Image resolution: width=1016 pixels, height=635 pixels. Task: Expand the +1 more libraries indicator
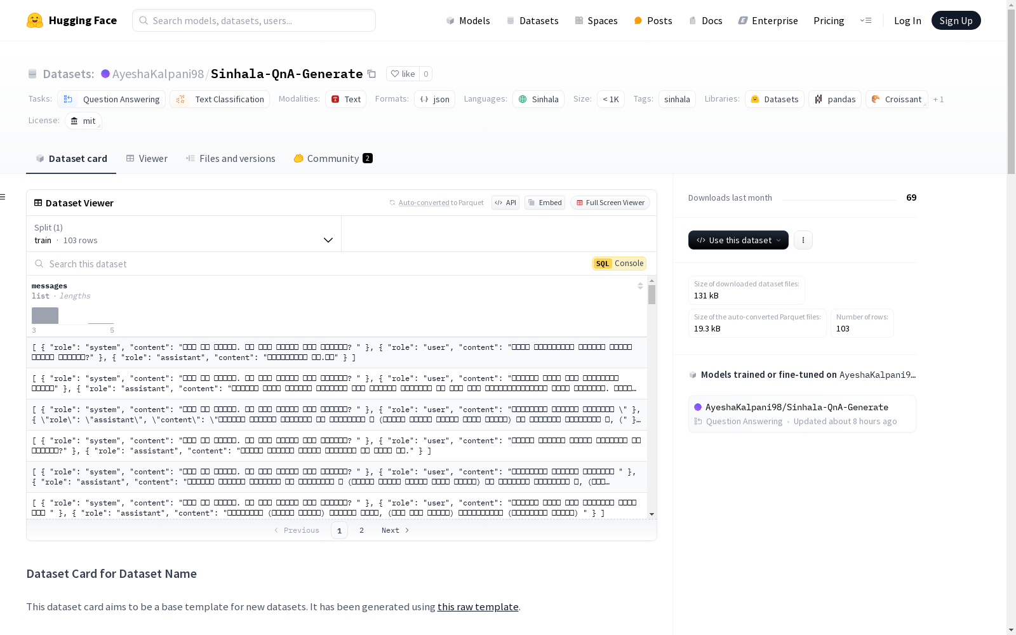pos(939,99)
